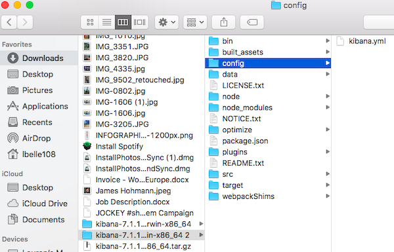
Task: Click the arrow on the config row
Action: click(x=328, y=63)
